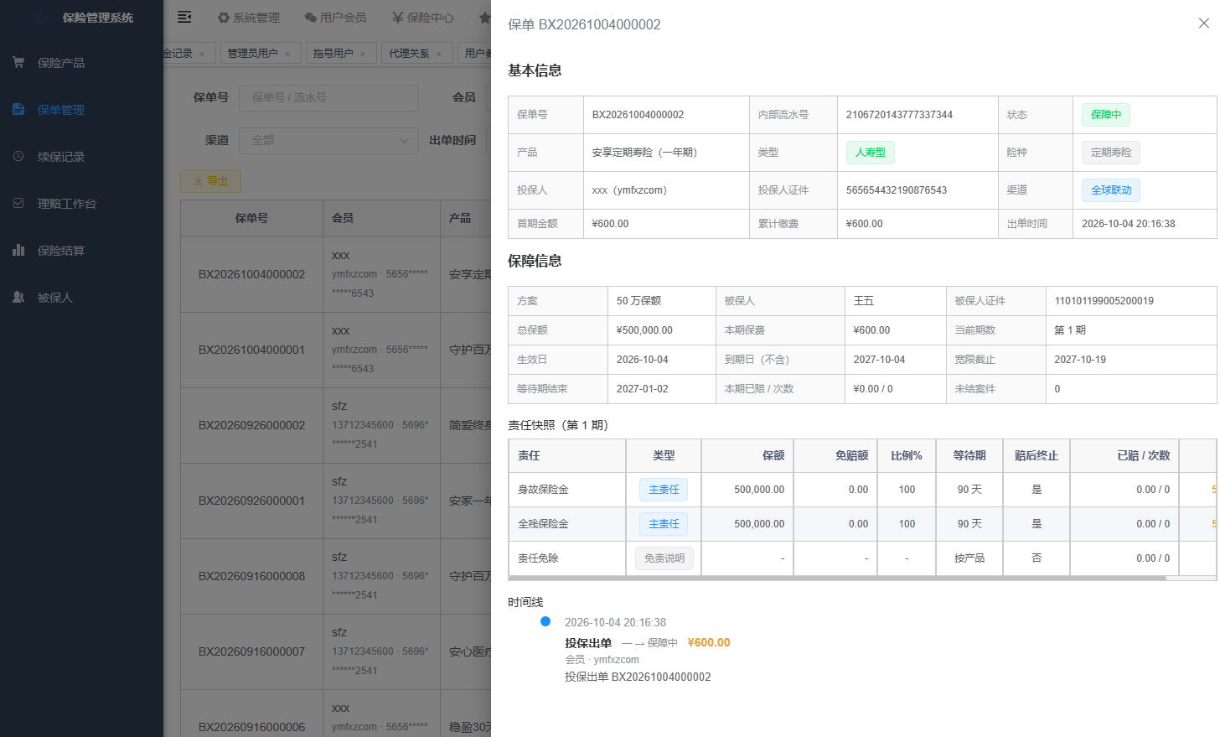Image resolution: width=1220 pixels, height=737 pixels.
Task: Open the 被保人 sidebar item
Action: point(81,298)
